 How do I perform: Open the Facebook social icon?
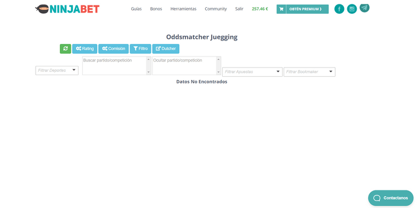339,9
